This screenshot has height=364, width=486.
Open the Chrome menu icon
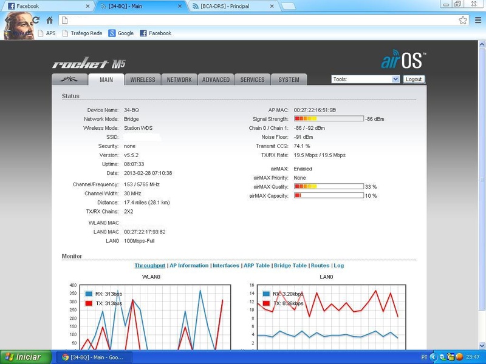click(x=478, y=21)
